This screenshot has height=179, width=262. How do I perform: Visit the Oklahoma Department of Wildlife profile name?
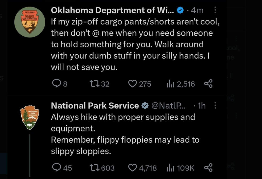point(112,10)
